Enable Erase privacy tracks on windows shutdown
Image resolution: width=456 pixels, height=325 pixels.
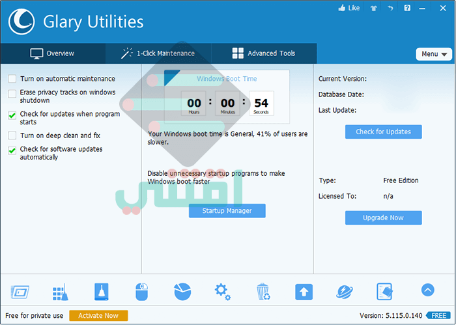pos(12,94)
